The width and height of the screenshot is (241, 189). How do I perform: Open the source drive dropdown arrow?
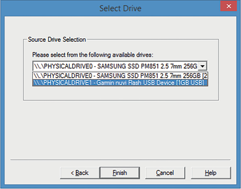tap(202, 66)
